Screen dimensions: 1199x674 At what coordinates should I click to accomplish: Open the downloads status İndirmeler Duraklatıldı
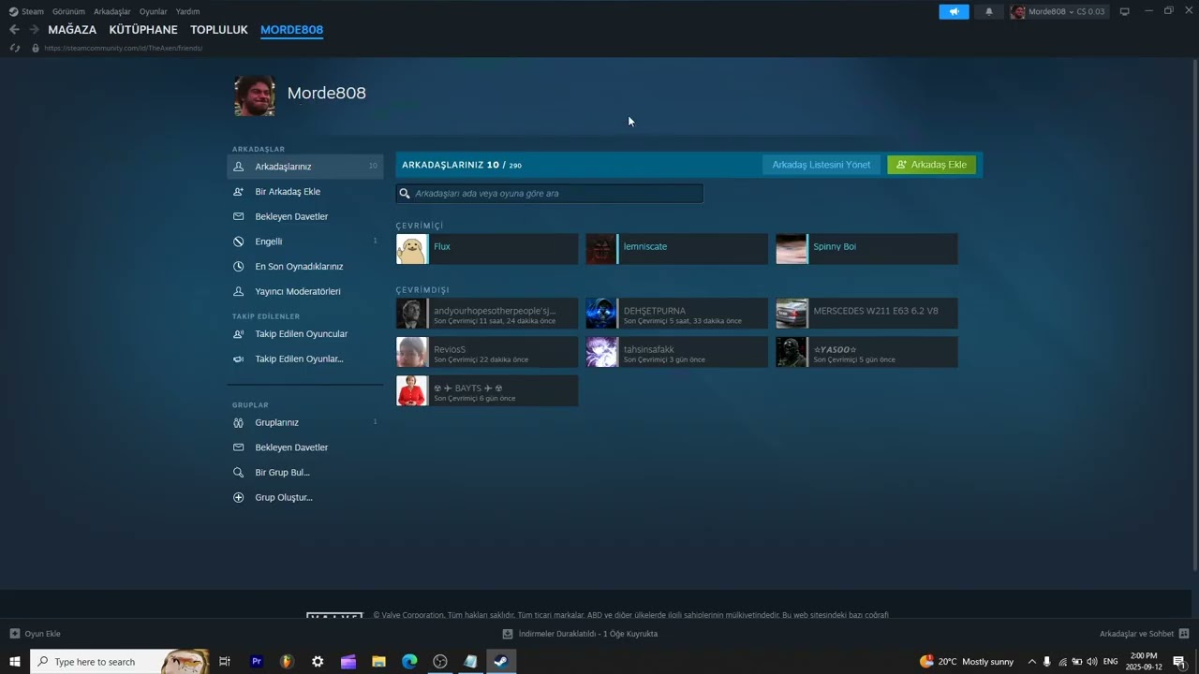(581, 634)
